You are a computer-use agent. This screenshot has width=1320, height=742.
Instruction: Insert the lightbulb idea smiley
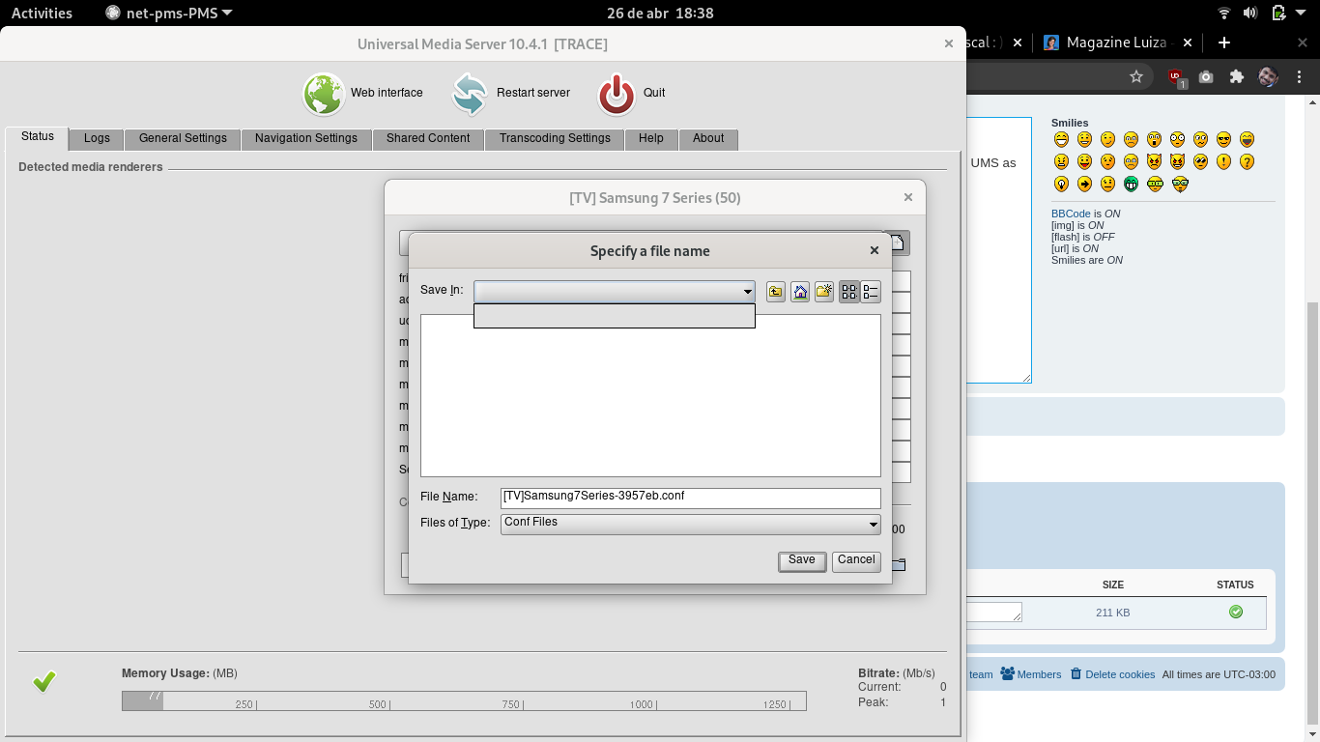1061,184
